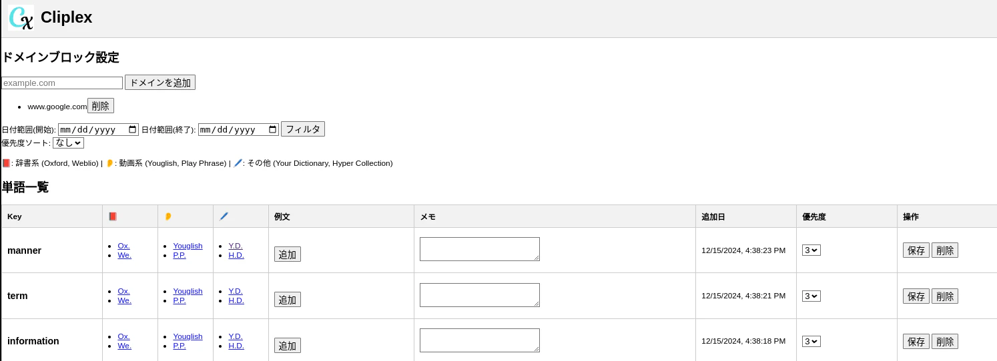Image resolution: width=997 pixels, height=361 pixels.
Task: Add example sentence for information
Action: (288, 345)
